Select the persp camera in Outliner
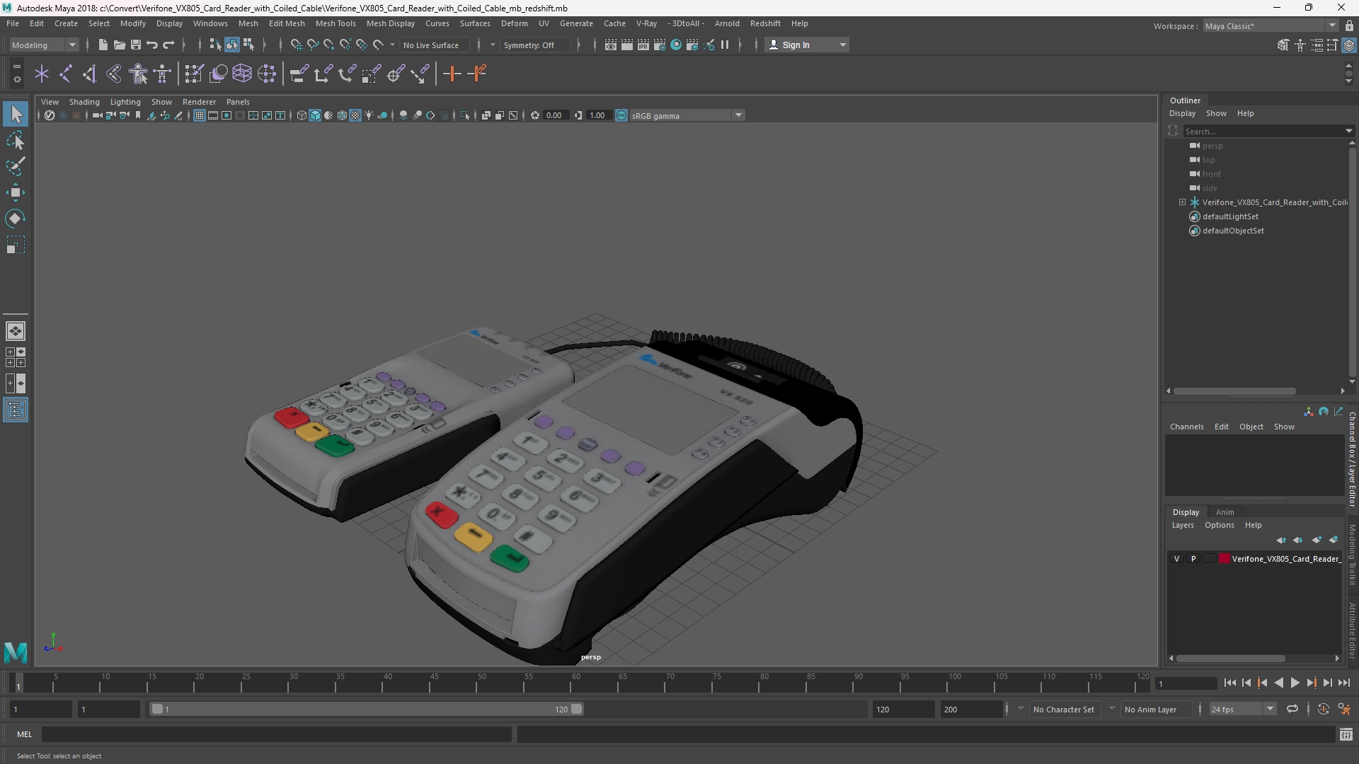The image size is (1359, 764). point(1212,146)
